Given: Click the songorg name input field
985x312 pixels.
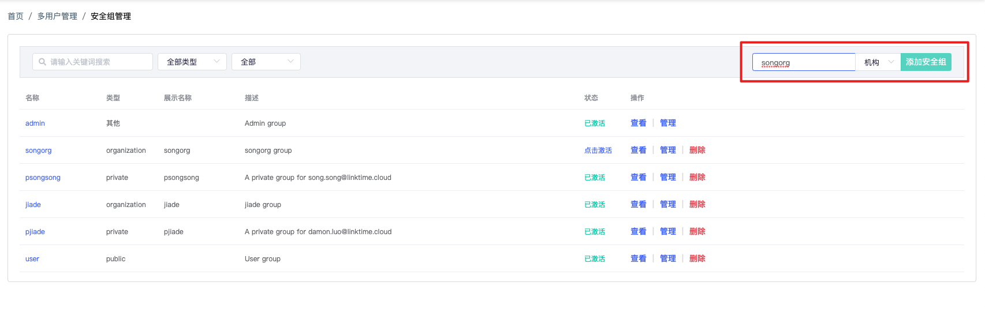Looking at the screenshot, I should click(804, 62).
